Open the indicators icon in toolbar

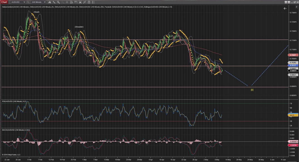pyautogui.click(x=80, y=2)
